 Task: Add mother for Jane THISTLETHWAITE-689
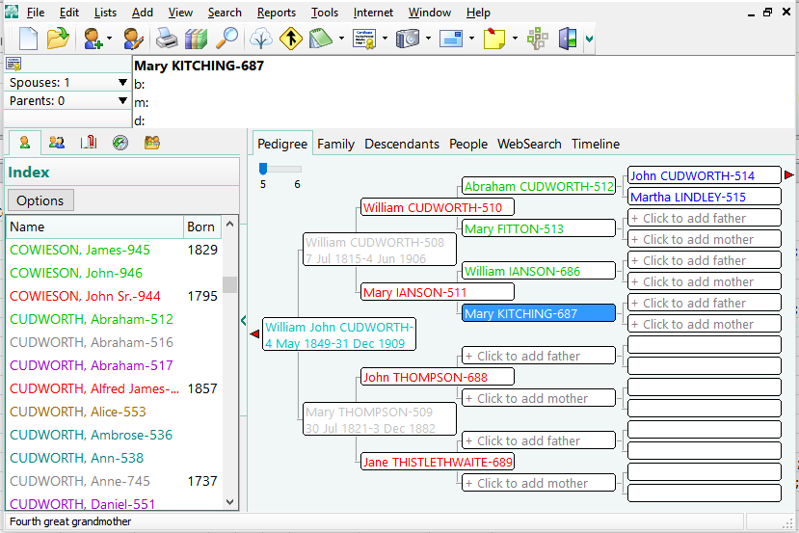(x=539, y=483)
